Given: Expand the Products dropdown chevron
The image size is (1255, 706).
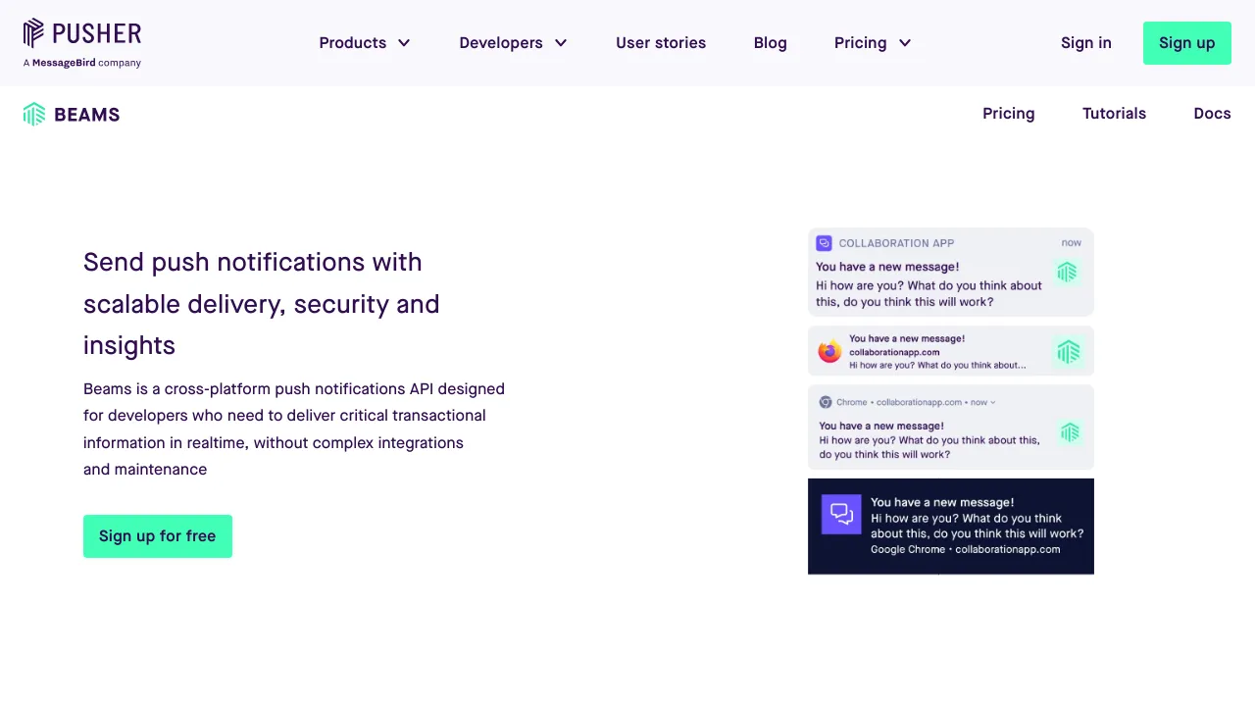Looking at the screenshot, I should [404, 43].
